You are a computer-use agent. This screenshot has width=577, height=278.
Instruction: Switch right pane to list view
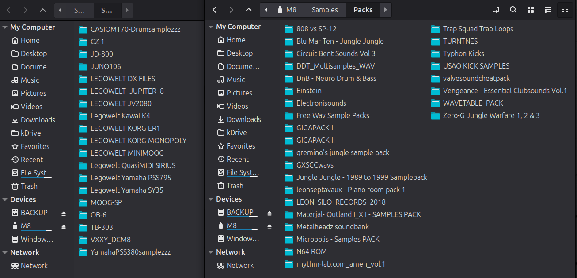548,10
